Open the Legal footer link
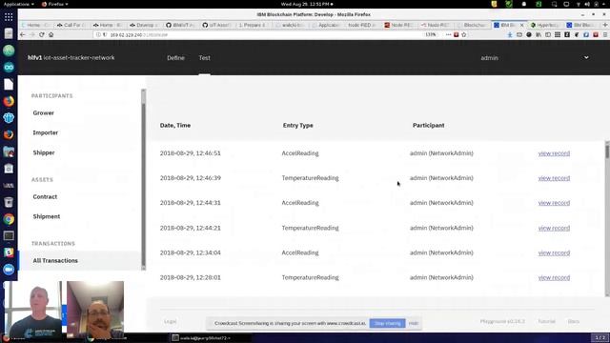This screenshot has height=343, width=610. (170, 322)
